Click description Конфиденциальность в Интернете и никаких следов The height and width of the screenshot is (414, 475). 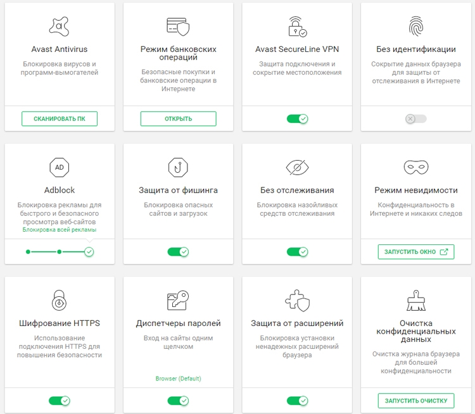(x=416, y=210)
